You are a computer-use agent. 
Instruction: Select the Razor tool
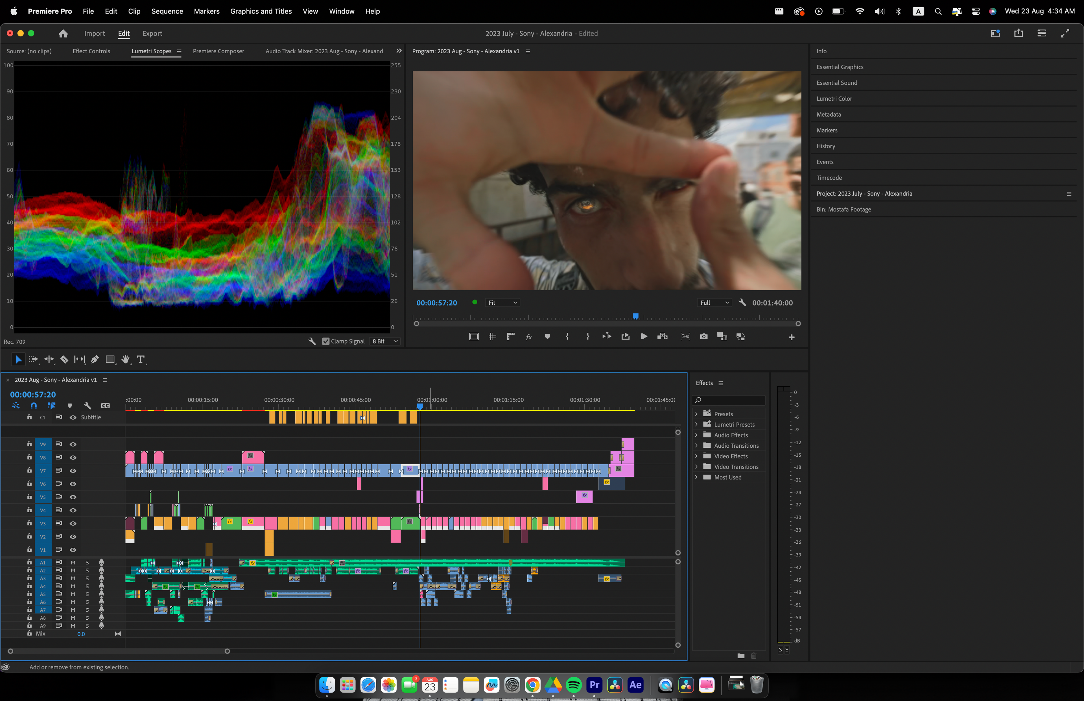click(x=64, y=360)
